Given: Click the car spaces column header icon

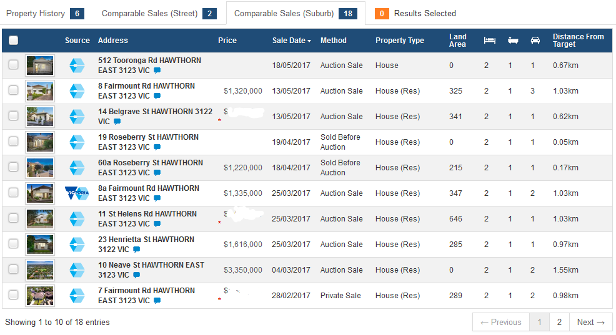Looking at the screenshot, I should (535, 41).
